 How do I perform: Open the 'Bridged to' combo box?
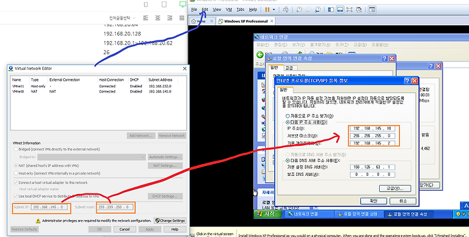(x=91, y=157)
